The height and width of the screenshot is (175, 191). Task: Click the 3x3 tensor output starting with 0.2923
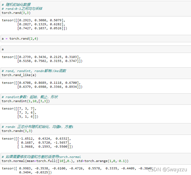(34, 24)
